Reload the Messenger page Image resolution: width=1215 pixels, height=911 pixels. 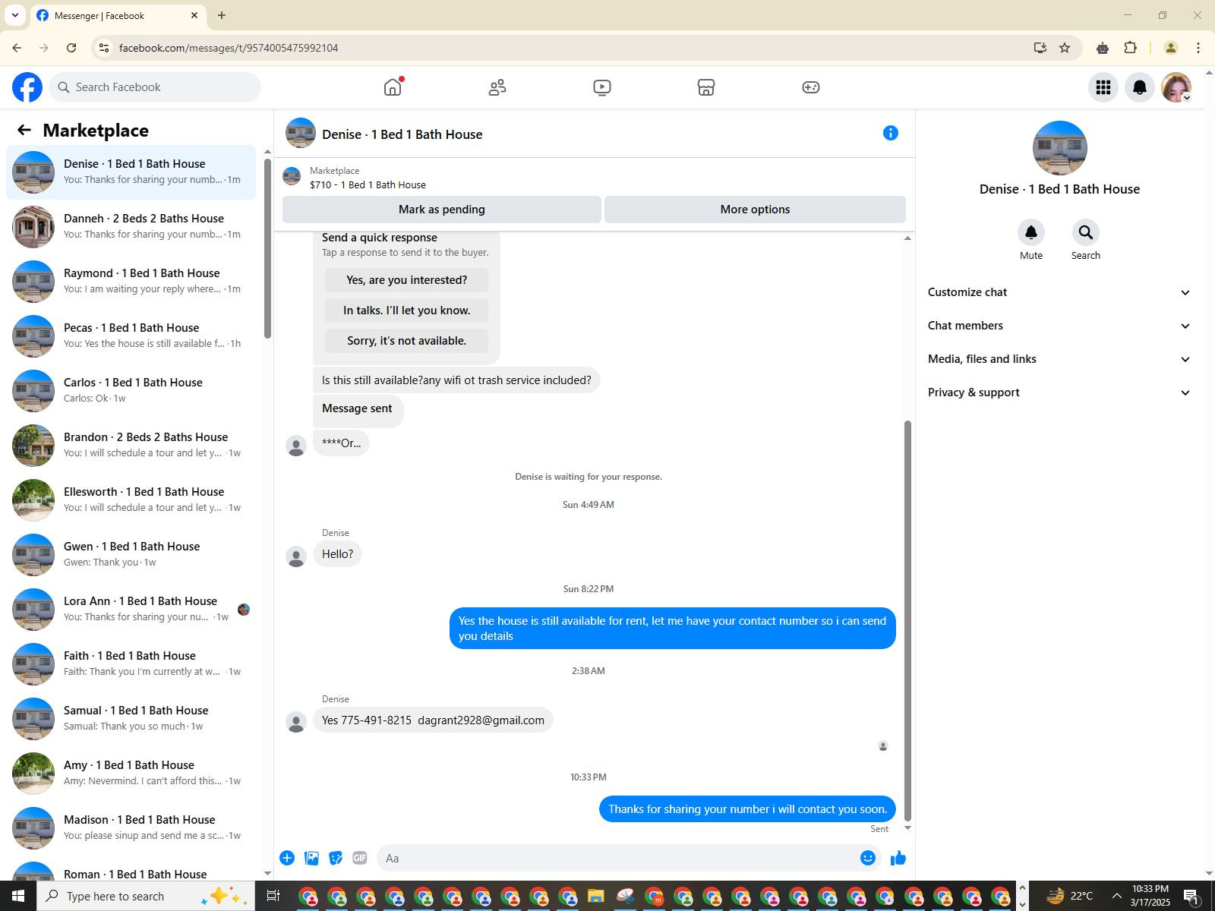[71, 48]
